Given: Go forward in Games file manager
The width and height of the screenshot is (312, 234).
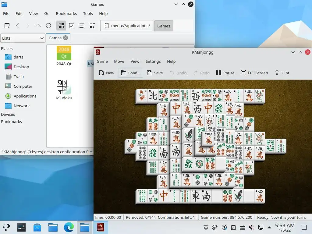Looking at the screenshot, I should pyautogui.click(x=28, y=26).
